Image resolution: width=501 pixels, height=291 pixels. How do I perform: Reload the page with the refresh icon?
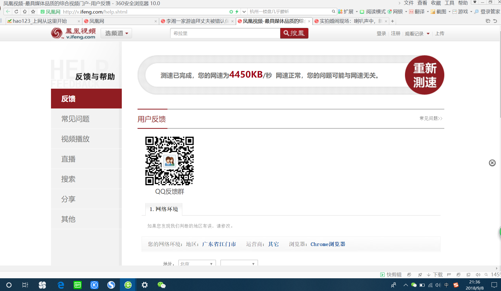click(x=16, y=12)
